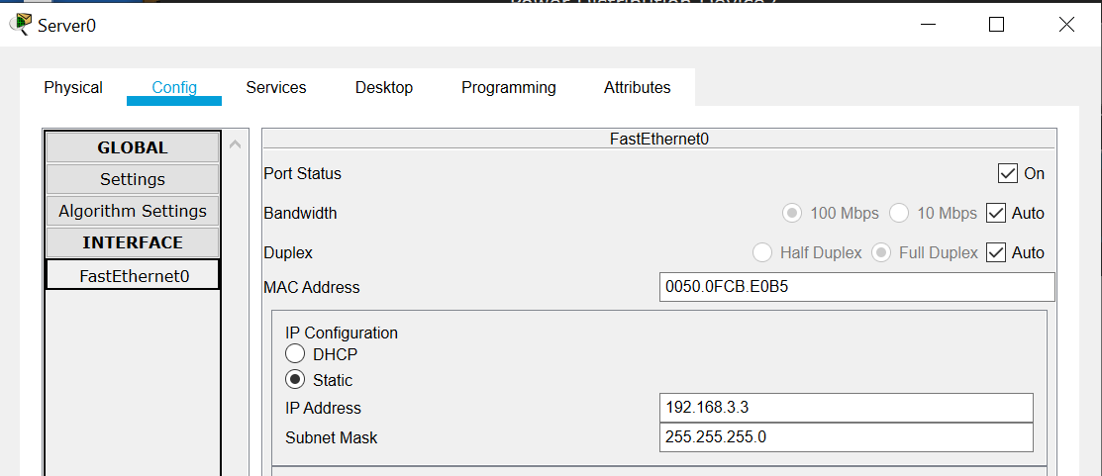Select the FastEthernet0 interface
Image resolution: width=1102 pixels, height=476 pixels.
[134, 274]
